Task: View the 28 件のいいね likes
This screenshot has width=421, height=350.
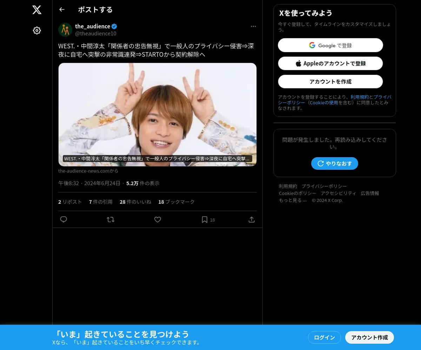Action: [135, 202]
